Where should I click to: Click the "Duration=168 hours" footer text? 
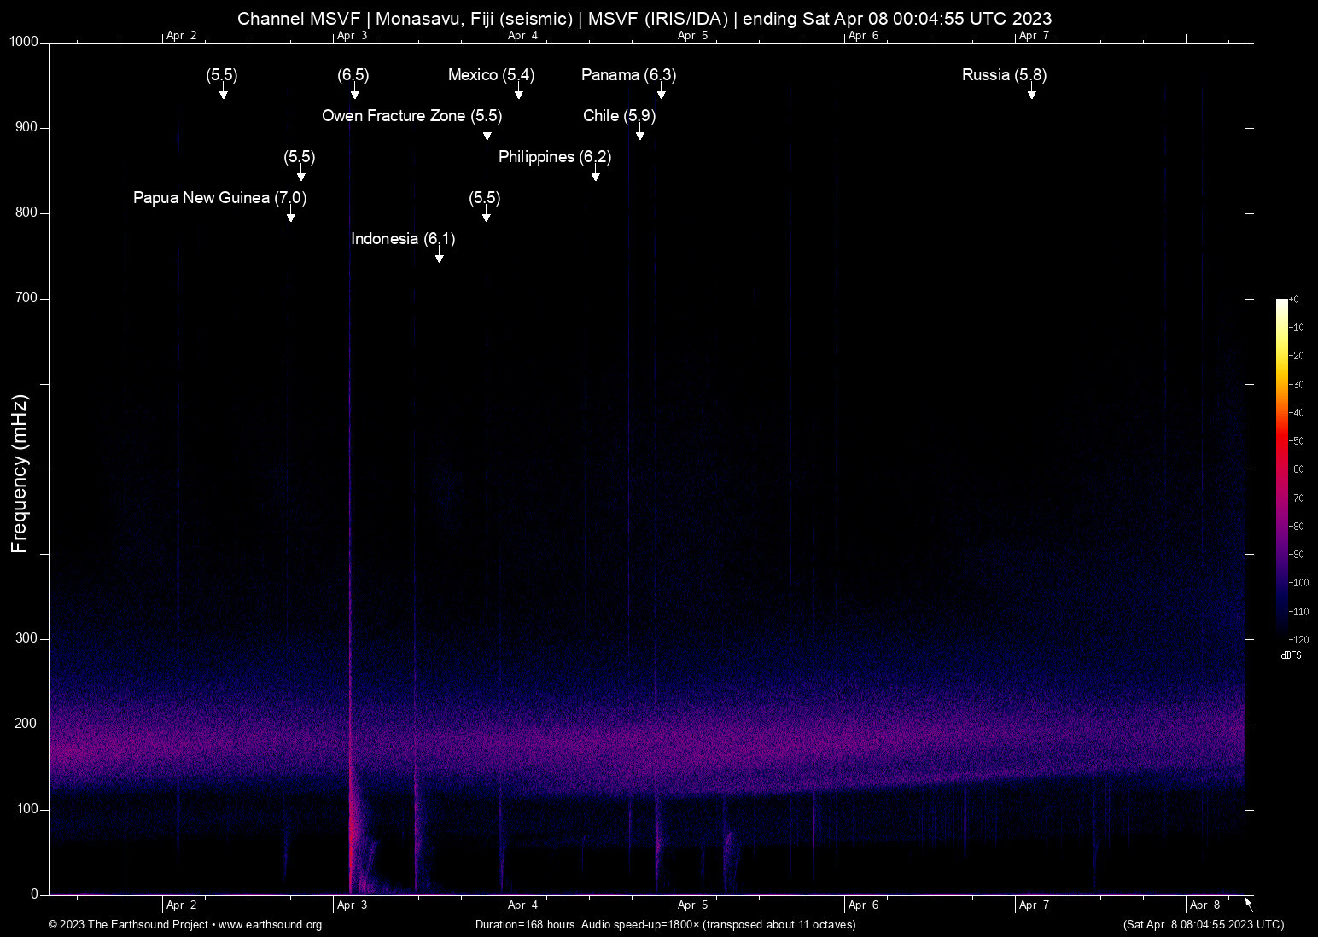coord(526,925)
